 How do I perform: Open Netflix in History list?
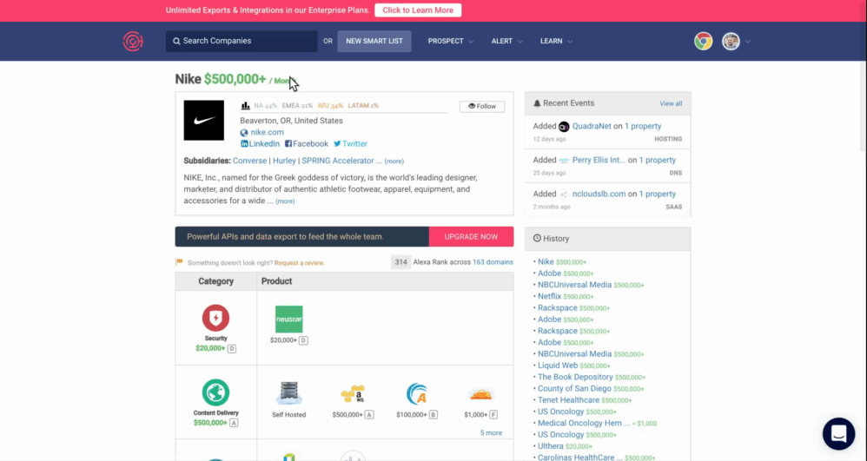coord(549,296)
